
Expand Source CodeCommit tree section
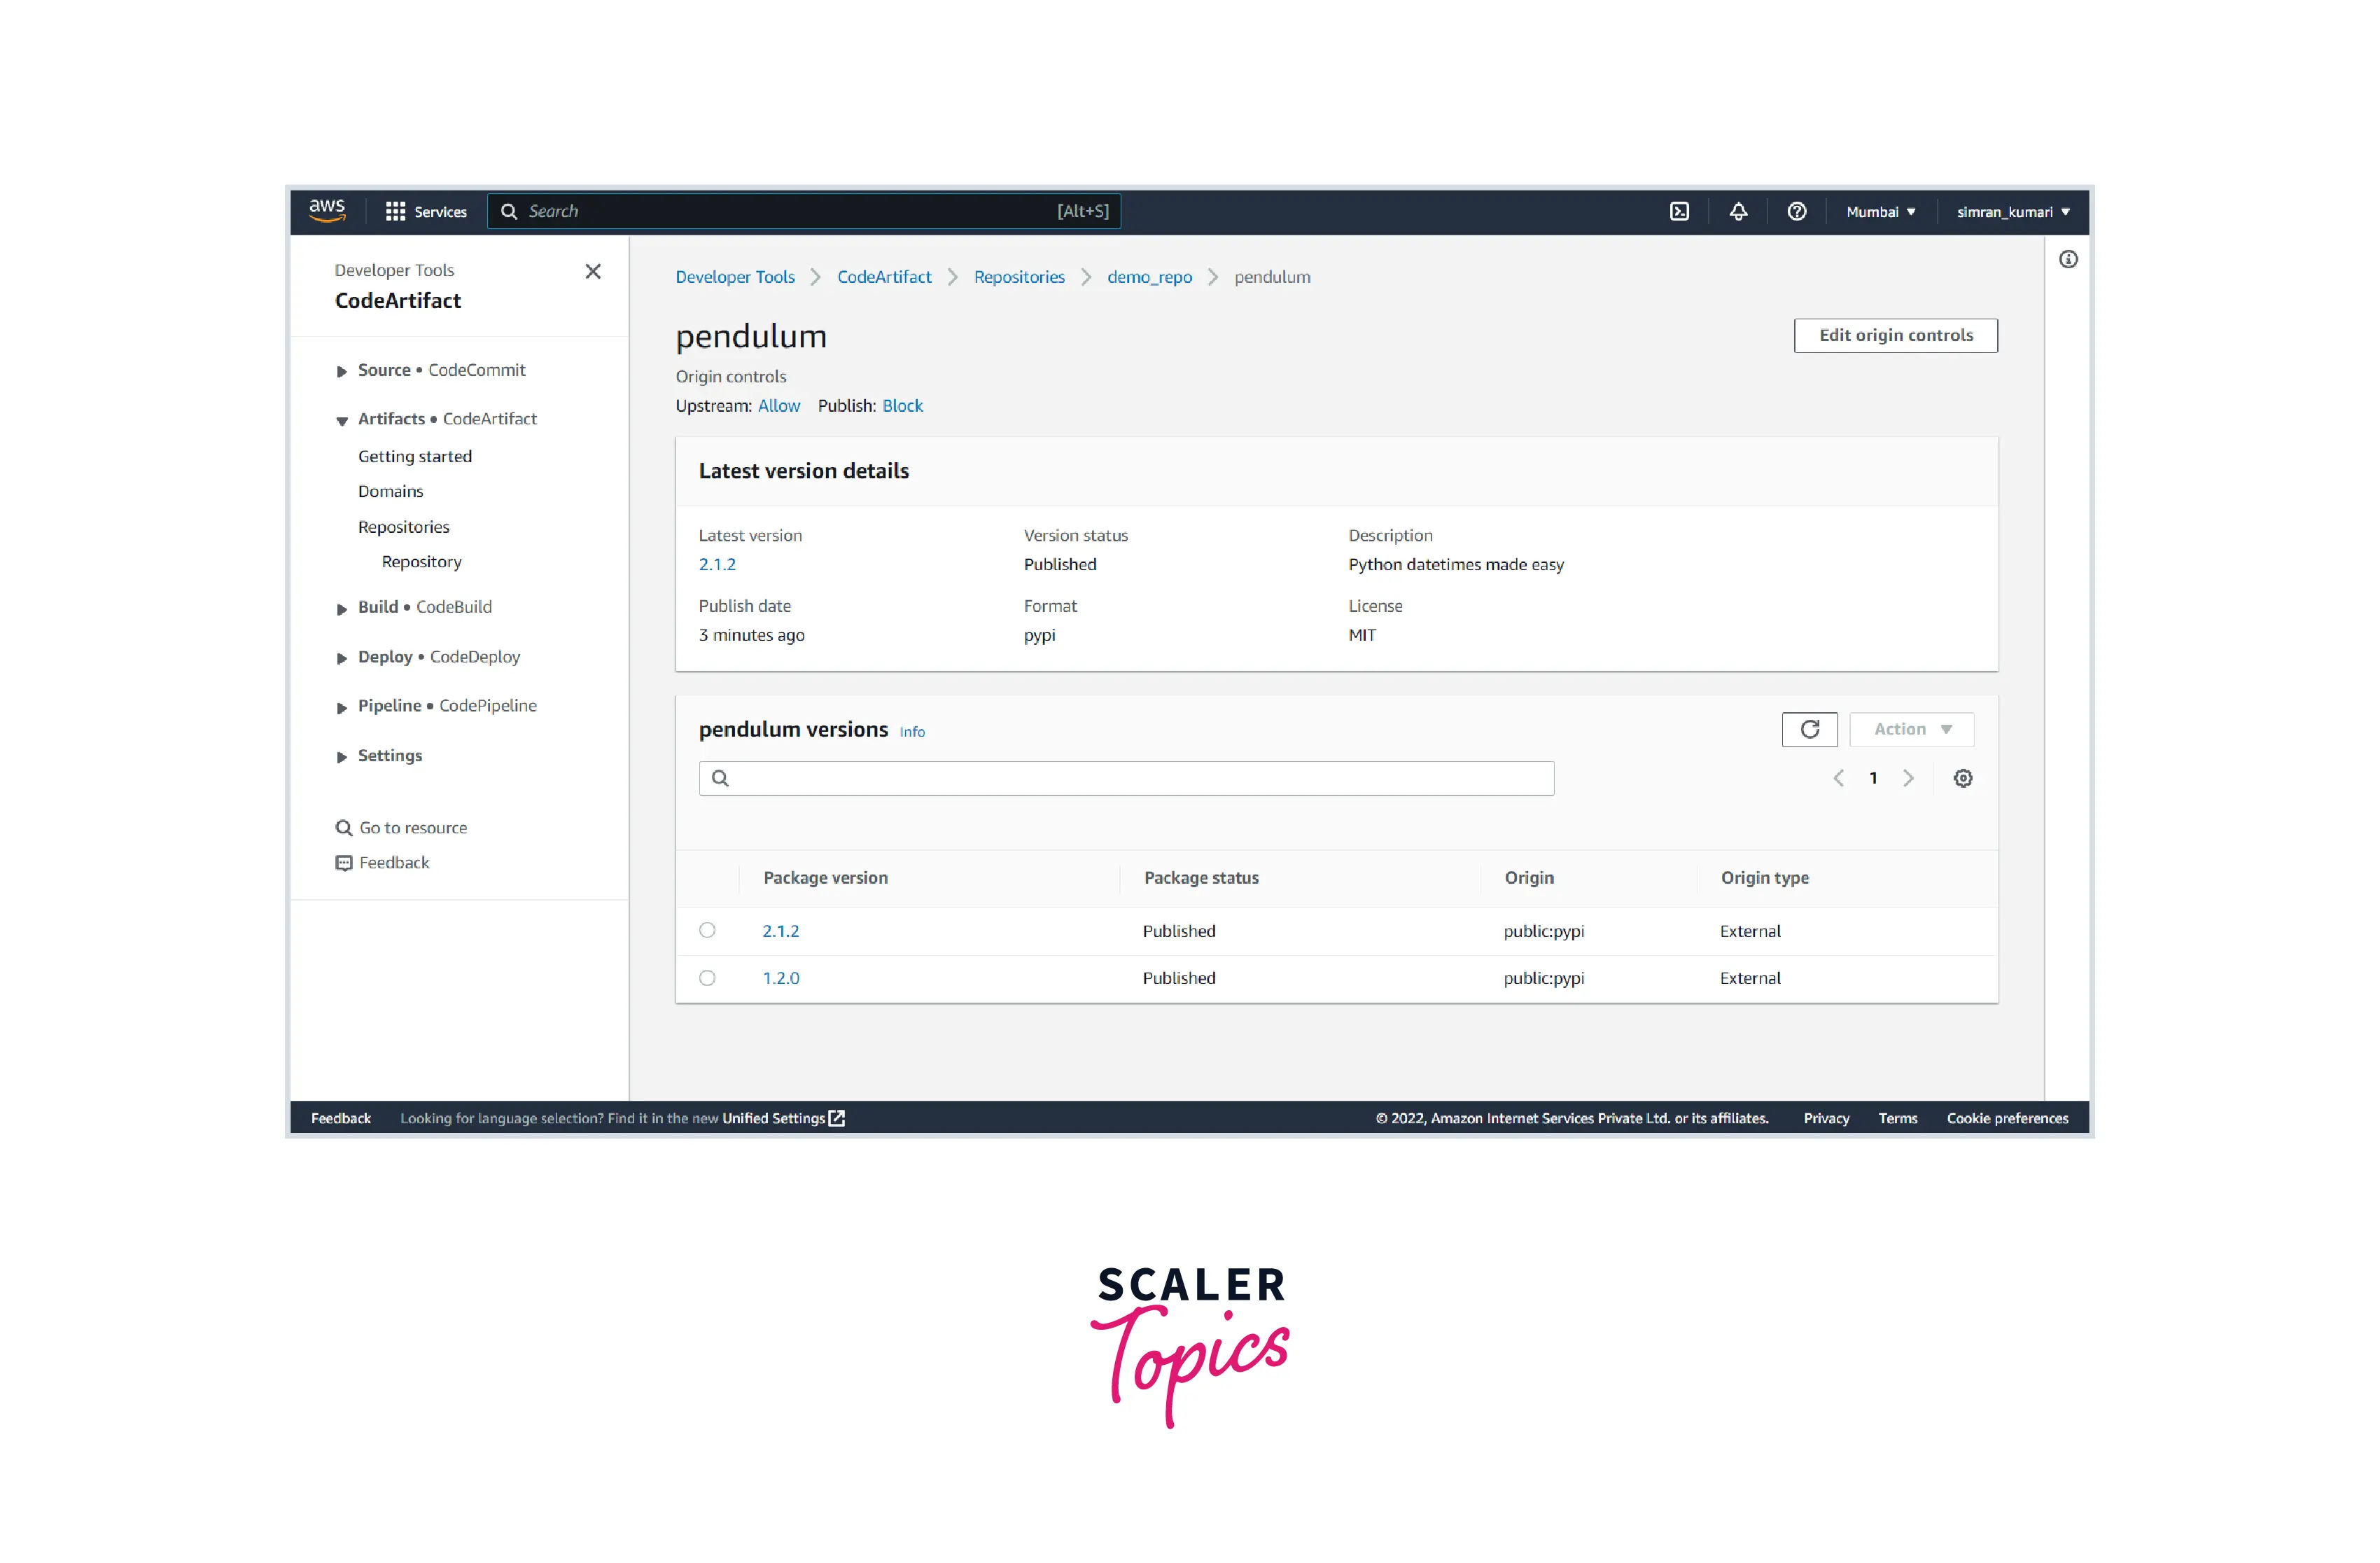[342, 371]
